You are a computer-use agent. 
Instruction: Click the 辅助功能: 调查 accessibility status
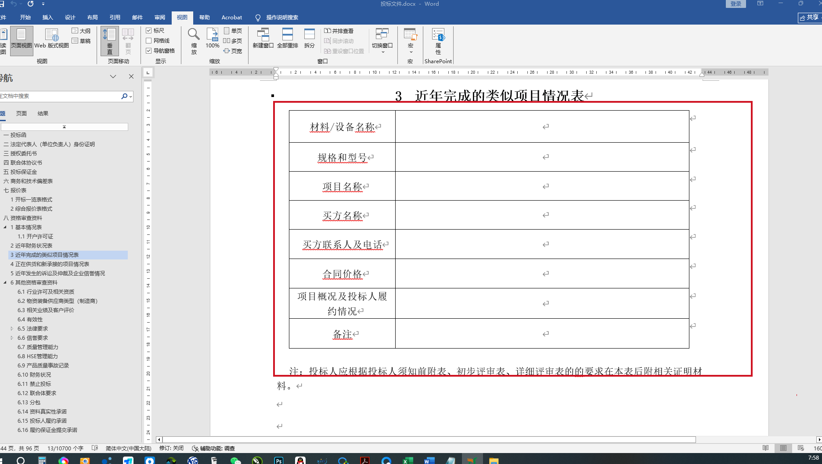point(213,448)
